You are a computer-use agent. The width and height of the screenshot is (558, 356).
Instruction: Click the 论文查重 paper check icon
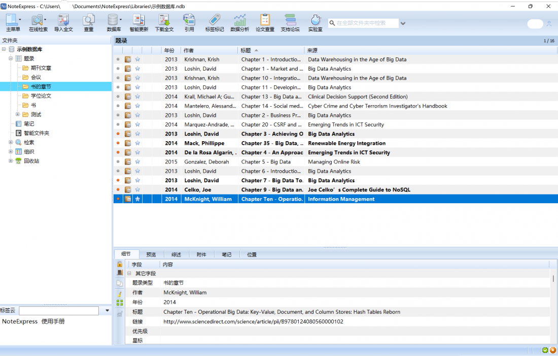tap(265, 23)
